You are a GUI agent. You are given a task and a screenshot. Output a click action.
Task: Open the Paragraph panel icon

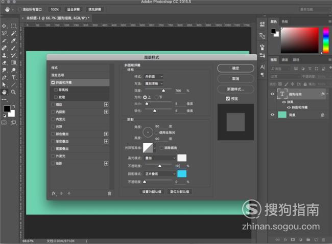point(263,75)
